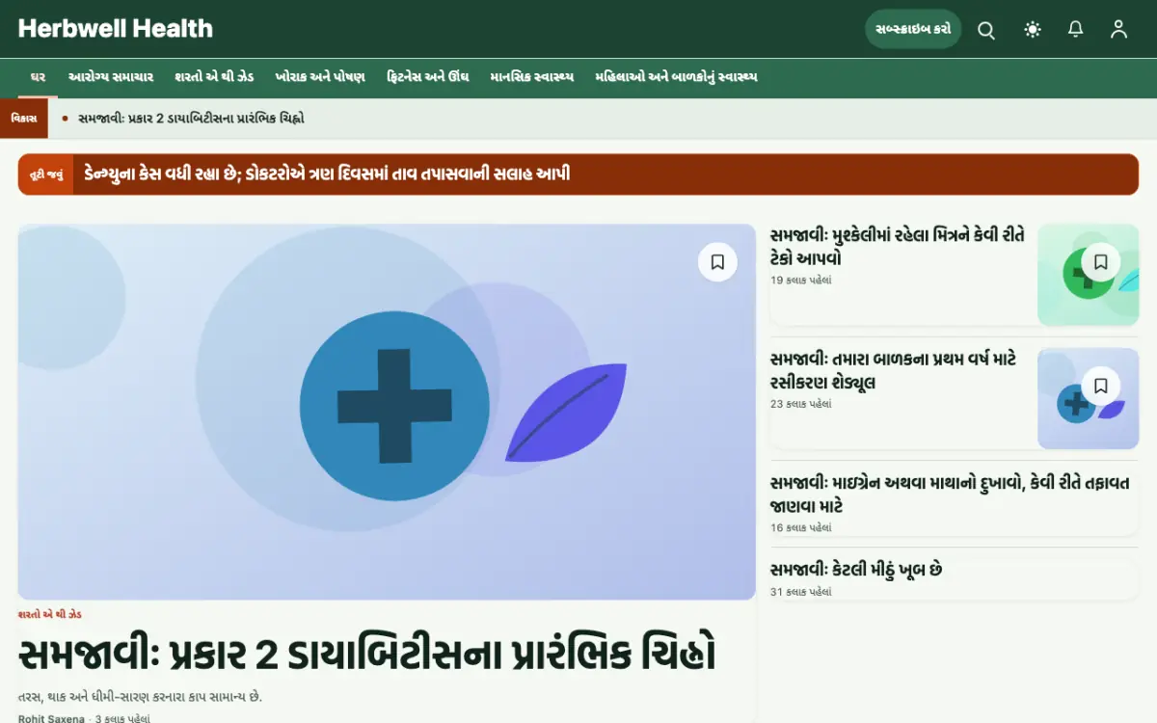Open the ફિટનેસ અને ઊંઘ nav item
This screenshot has width=1157, height=723.
click(x=428, y=77)
